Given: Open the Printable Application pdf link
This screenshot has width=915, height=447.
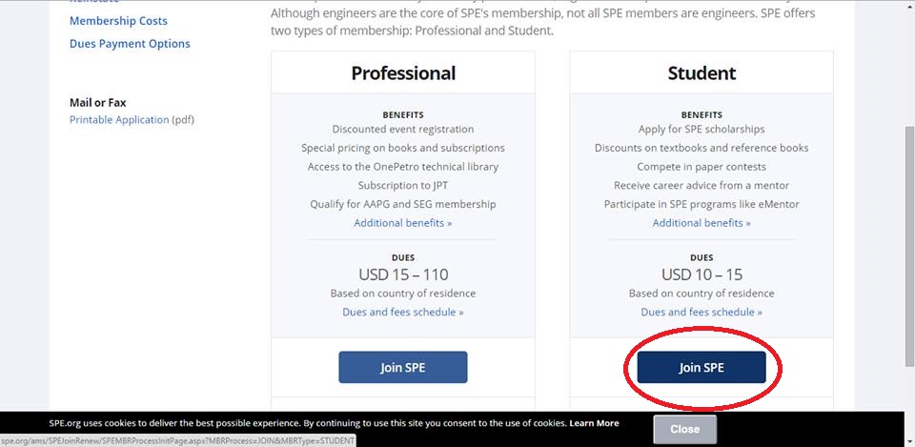Looking at the screenshot, I should 119,120.
